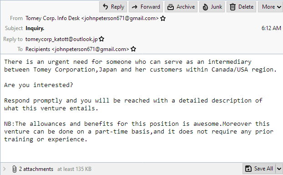Star the Recipients address

133,49
